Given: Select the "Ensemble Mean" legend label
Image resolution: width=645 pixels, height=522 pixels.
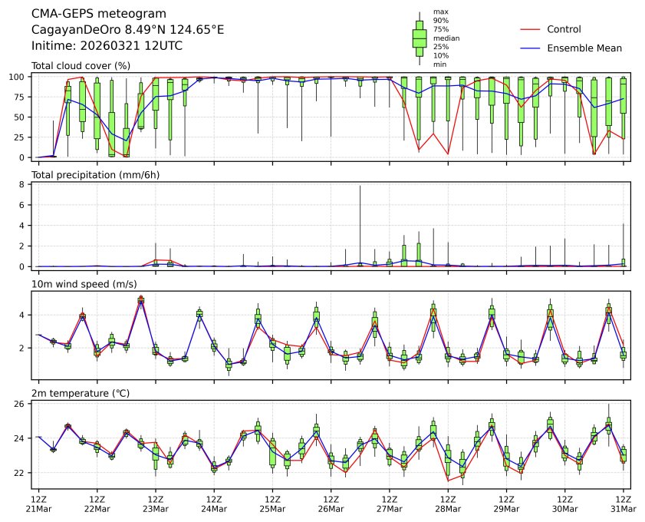Looking at the screenshot, I should 584,48.
